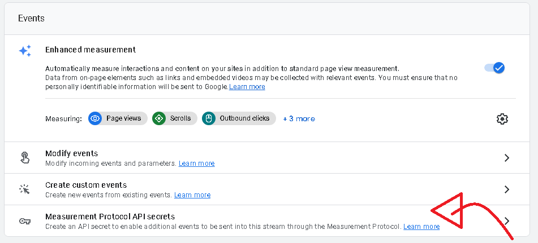
Task: Click the Enhanced measurement heading
Action: pyautogui.click(x=91, y=50)
